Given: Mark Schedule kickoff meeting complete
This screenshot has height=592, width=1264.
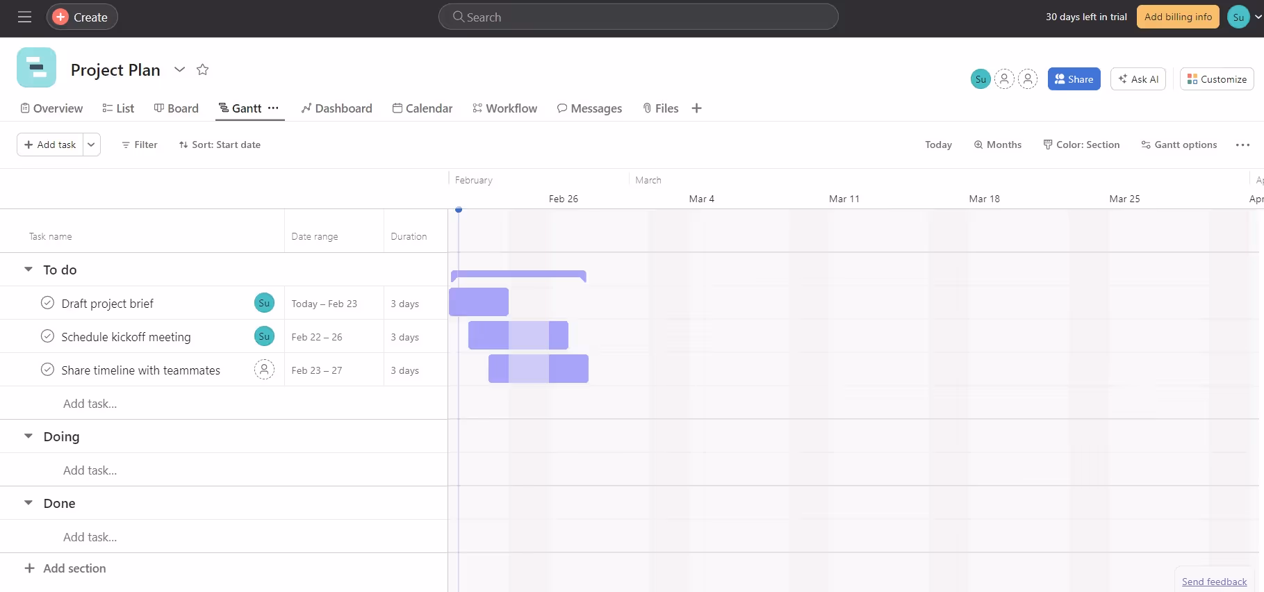Looking at the screenshot, I should tap(47, 336).
